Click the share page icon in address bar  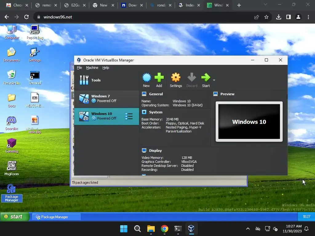pyautogui.click(x=257, y=17)
